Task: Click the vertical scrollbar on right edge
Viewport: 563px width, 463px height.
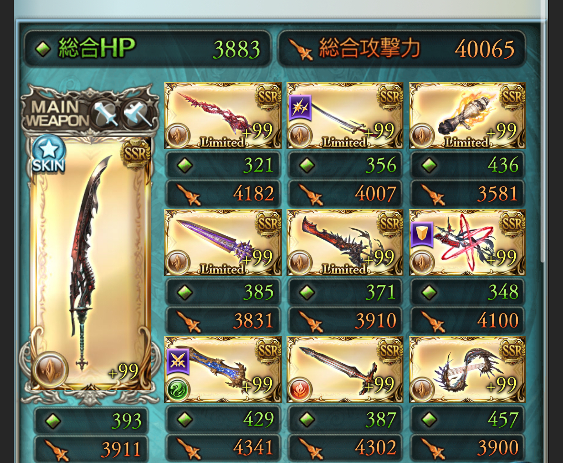Action: click(x=543, y=140)
